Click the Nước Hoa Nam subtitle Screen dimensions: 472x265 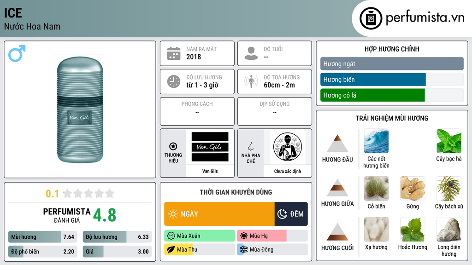coord(32,26)
